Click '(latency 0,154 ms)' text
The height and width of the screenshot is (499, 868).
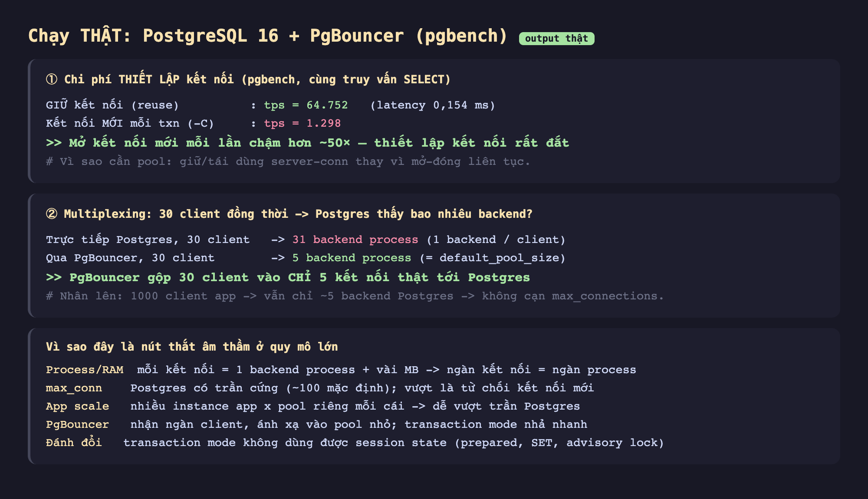pyautogui.click(x=433, y=105)
